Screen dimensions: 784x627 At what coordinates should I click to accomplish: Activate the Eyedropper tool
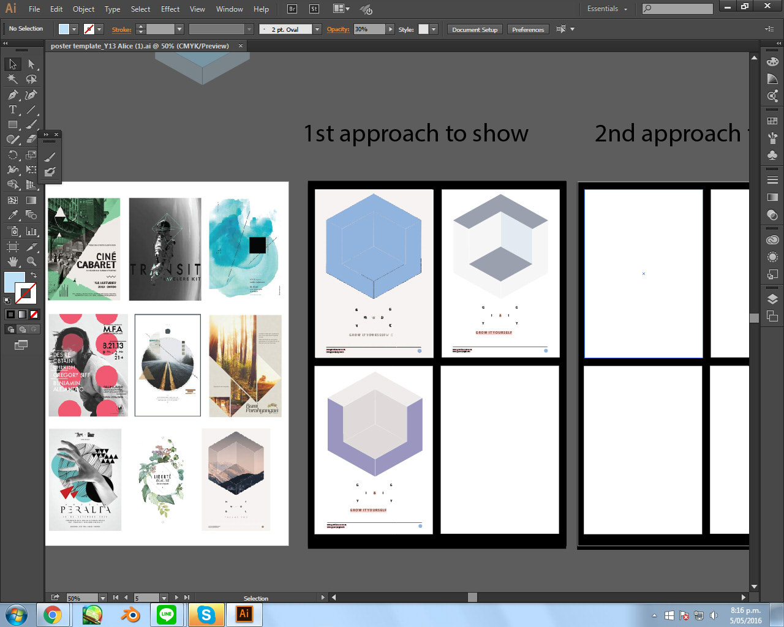tap(13, 216)
